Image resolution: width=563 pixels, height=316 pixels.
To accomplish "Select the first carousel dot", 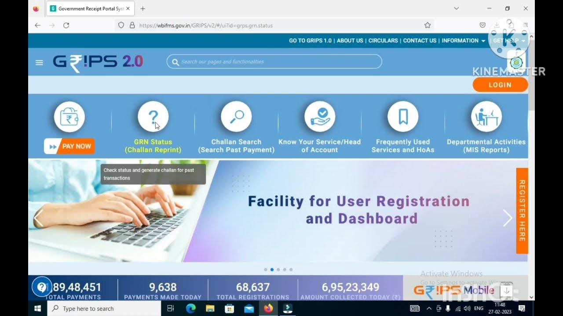I will (266, 269).
